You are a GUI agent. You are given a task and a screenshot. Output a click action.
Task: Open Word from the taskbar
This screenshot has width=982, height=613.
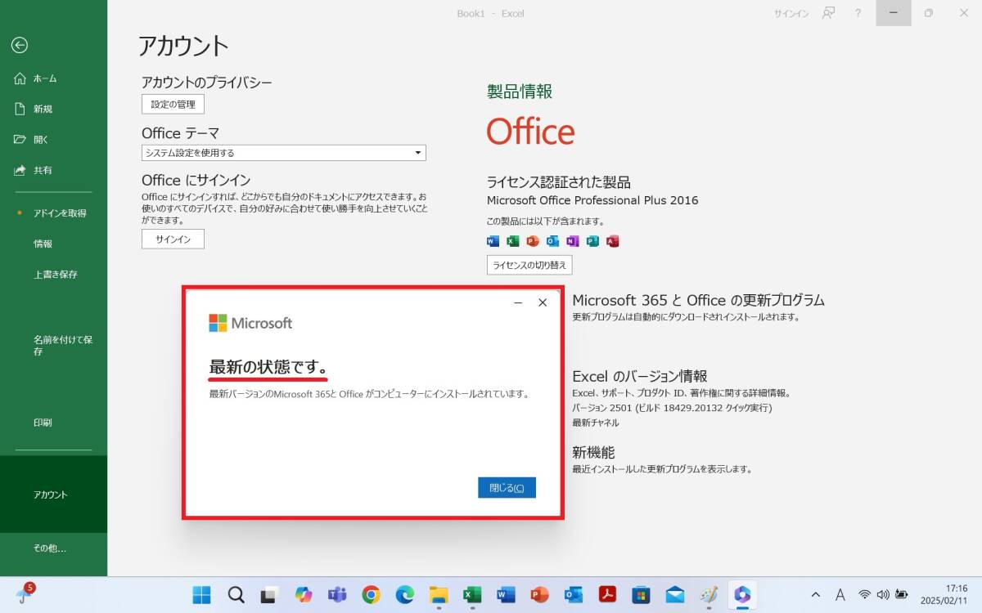pos(506,595)
